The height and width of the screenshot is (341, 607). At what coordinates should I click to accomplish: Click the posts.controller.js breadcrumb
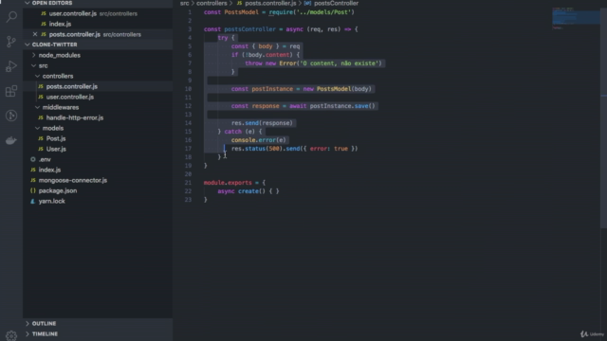270,3
